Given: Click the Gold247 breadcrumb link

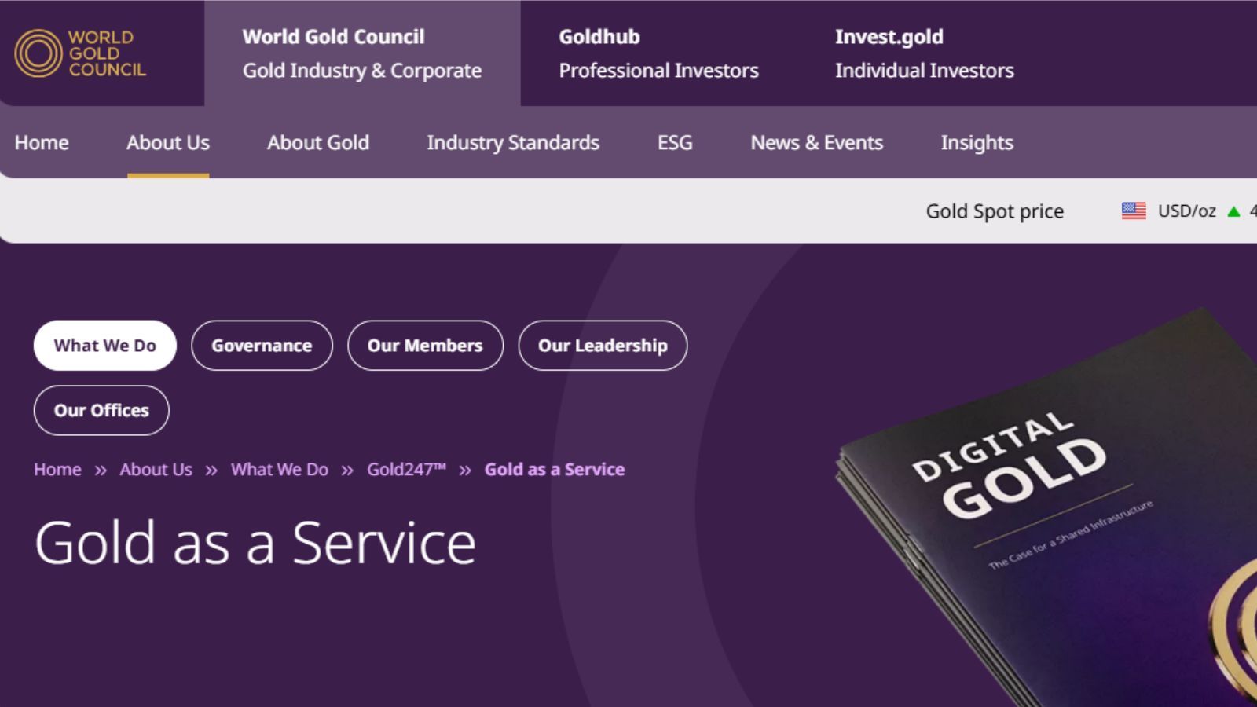Looking at the screenshot, I should pos(406,469).
